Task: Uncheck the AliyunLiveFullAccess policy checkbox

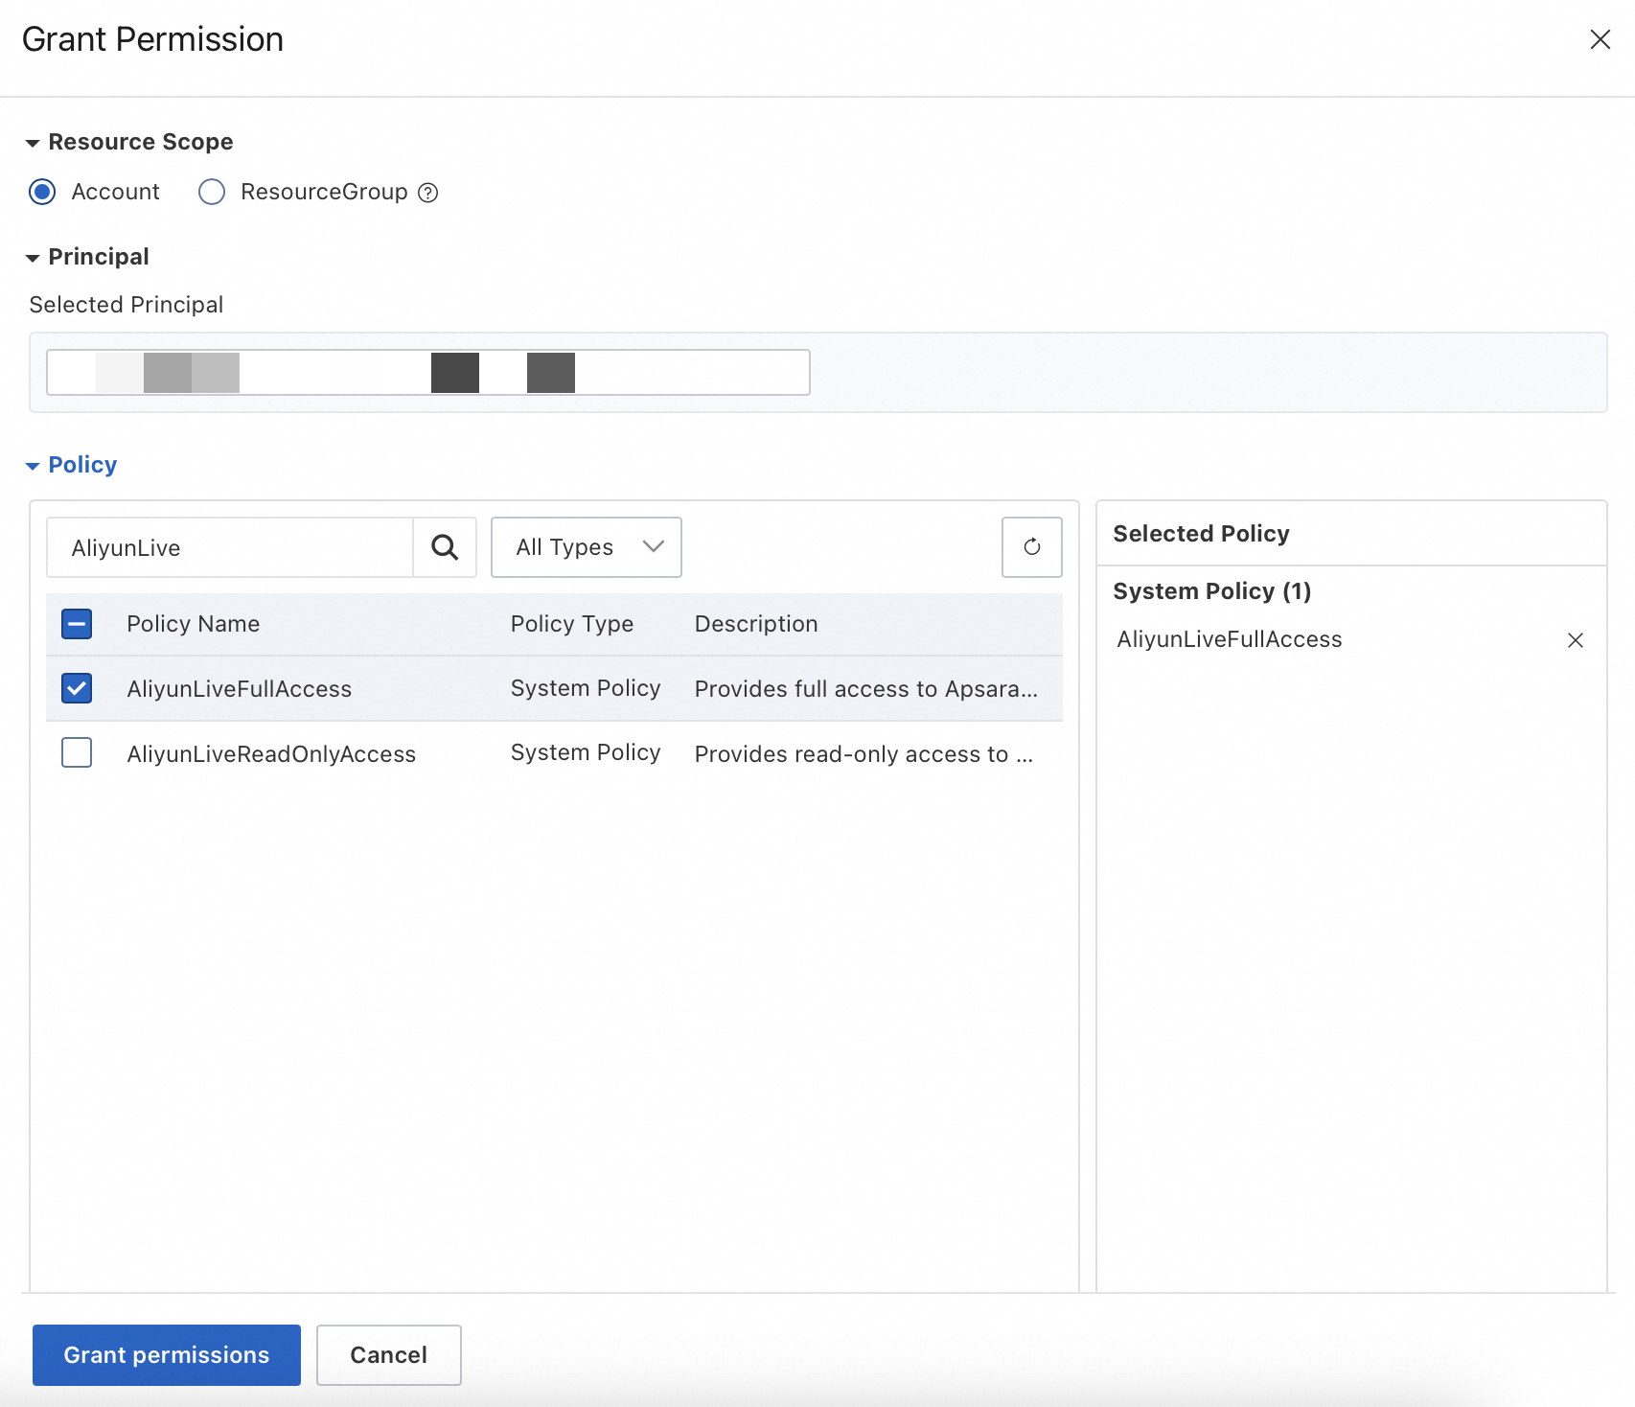Action: point(77,688)
